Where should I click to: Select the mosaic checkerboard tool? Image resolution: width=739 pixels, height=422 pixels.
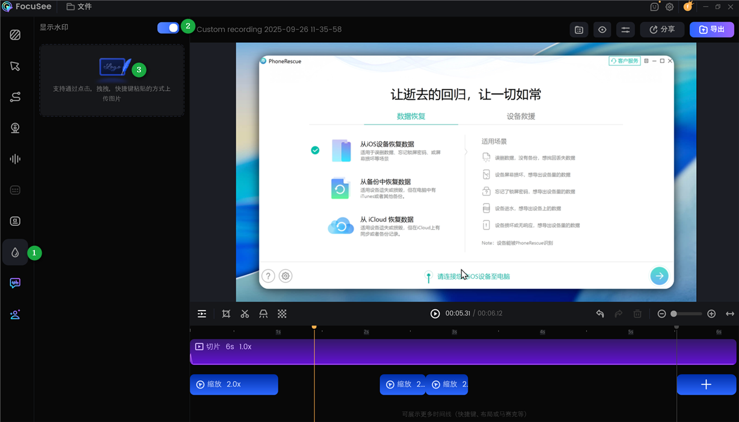point(282,314)
